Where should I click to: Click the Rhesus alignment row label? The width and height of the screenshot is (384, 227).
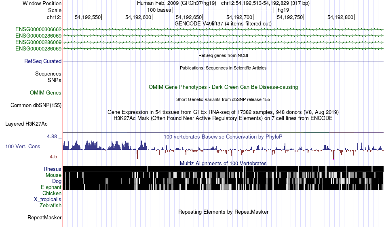point(53,169)
